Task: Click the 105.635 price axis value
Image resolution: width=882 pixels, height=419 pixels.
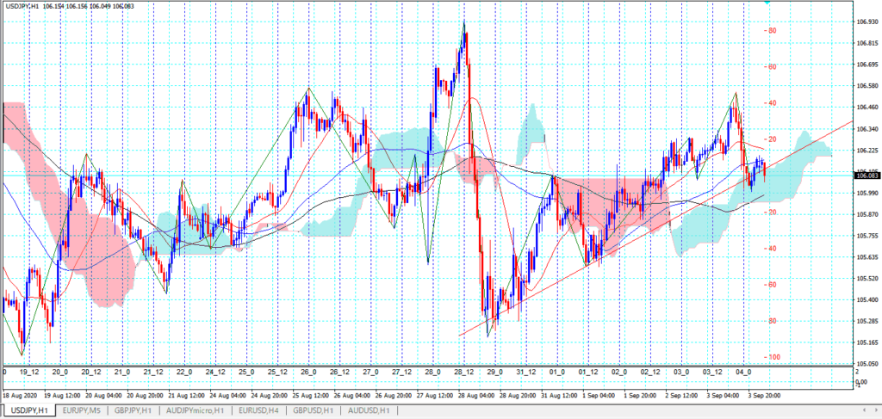Action: click(x=866, y=257)
